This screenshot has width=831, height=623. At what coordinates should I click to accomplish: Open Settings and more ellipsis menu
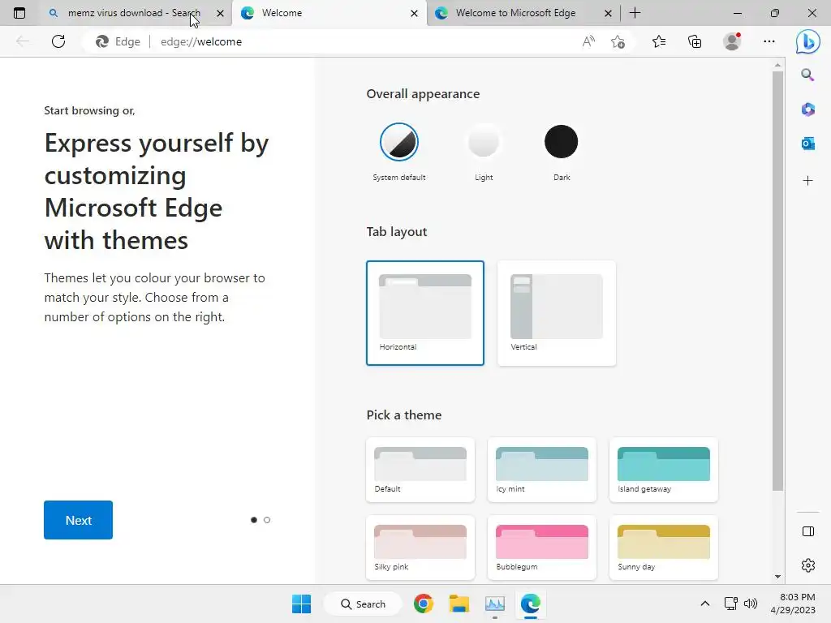point(769,41)
